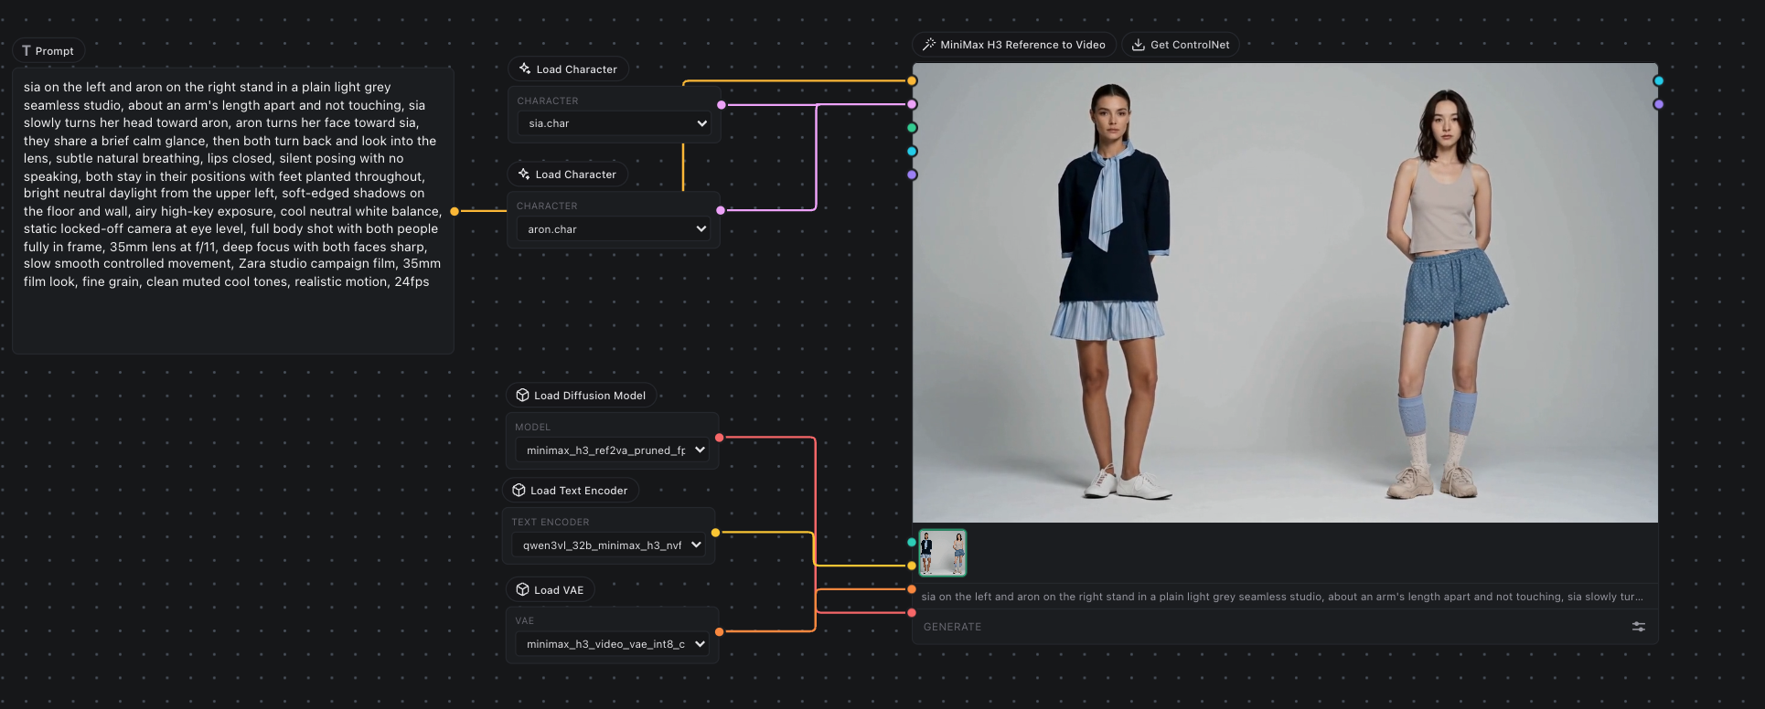1765x709 pixels.
Task: Open the sia.char character dropdown
Action: (x=615, y=123)
